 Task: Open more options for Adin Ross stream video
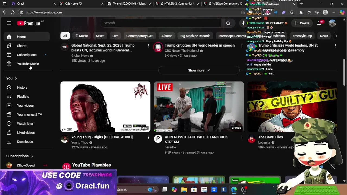[x=242, y=138]
